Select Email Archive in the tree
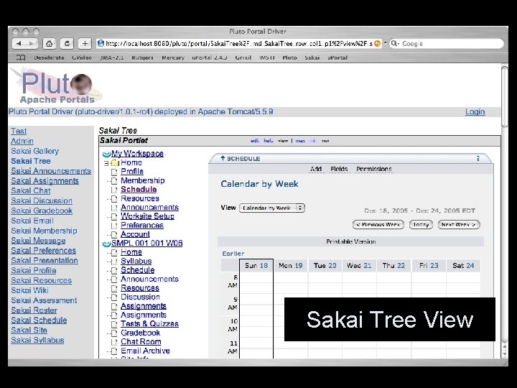This screenshot has width=517, height=388. click(145, 351)
